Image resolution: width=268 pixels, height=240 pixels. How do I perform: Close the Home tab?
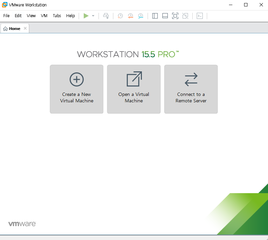(25, 28)
